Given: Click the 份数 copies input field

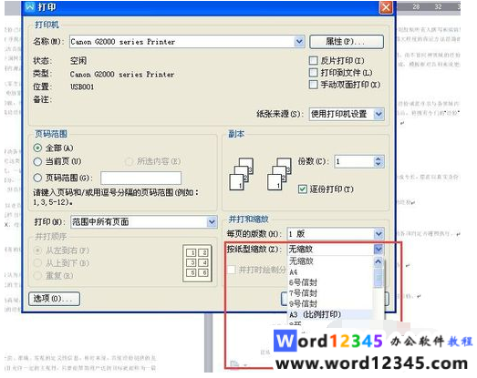Looking at the screenshot, I should tap(354, 161).
